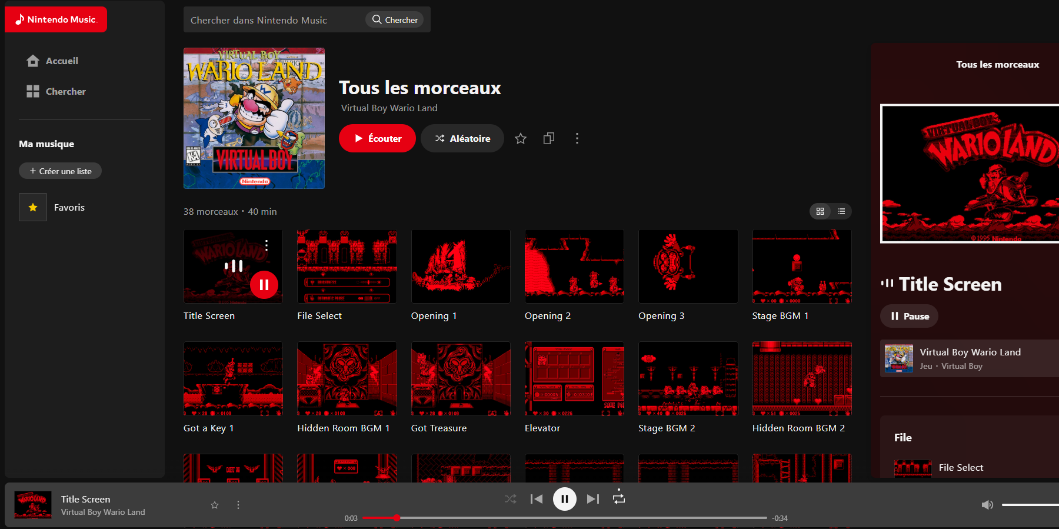Click the player bar album thumbnail
The width and height of the screenshot is (1059, 529).
[33, 505]
